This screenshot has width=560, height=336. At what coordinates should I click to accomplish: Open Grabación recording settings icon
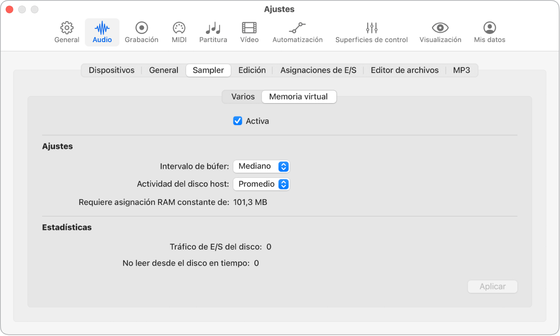141,28
